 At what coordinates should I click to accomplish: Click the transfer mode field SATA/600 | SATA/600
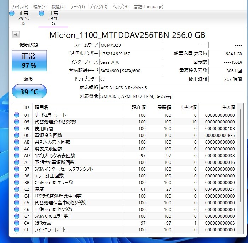click(x=131, y=71)
